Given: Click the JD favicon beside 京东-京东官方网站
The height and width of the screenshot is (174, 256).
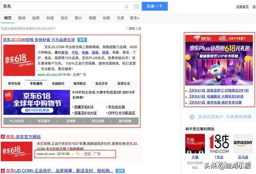Looking at the screenshot, I should [x=3, y=136].
